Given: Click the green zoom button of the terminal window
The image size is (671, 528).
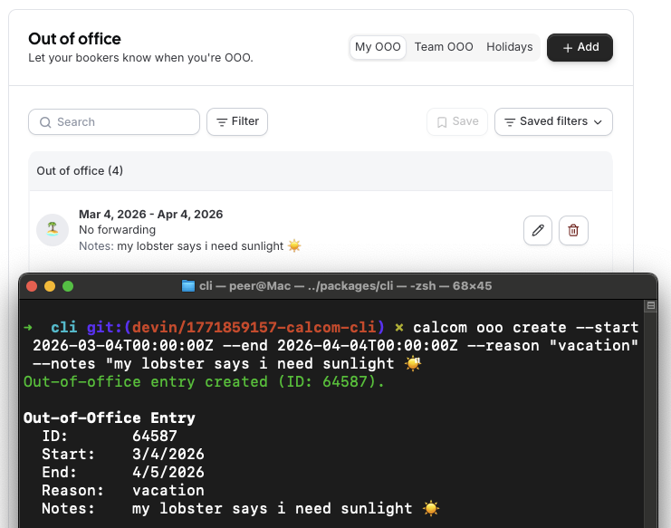Looking at the screenshot, I should pyautogui.click(x=68, y=286).
